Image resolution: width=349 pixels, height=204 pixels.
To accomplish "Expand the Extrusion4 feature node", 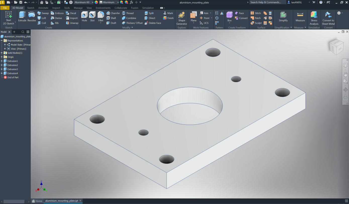I will pos(2,73).
